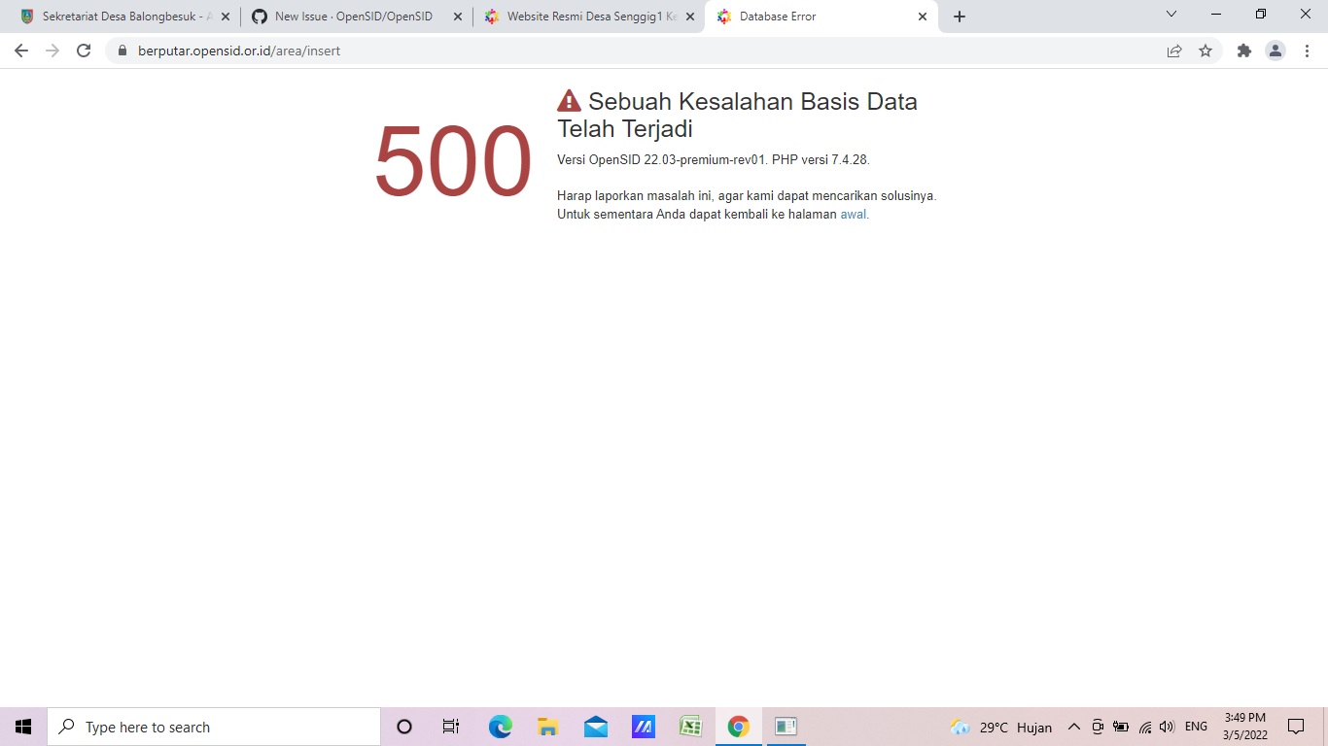Open Cortana circle icon on taskbar
1328x746 pixels.
(404, 727)
